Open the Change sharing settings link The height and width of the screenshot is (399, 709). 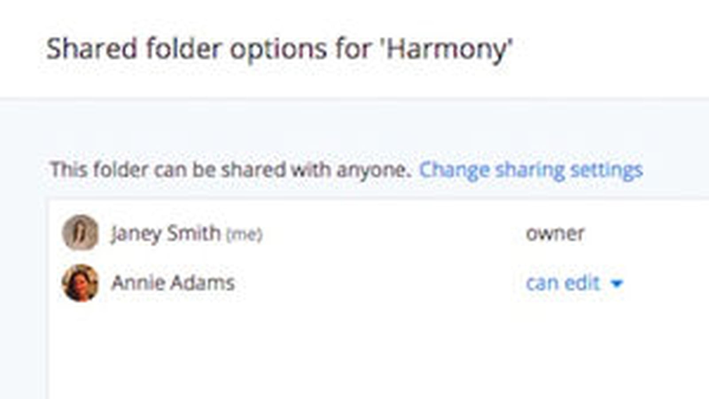[531, 170]
